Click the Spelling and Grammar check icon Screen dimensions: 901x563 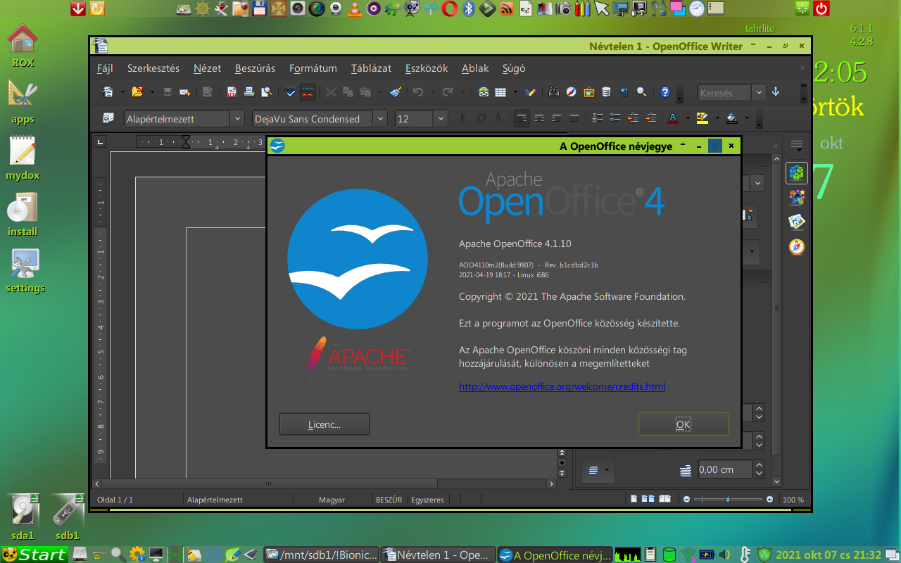(290, 92)
